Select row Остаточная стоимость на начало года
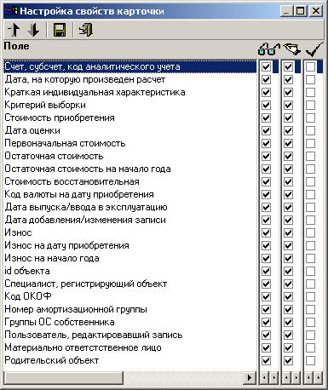Viewport: 328px width, 390px height. click(129, 169)
